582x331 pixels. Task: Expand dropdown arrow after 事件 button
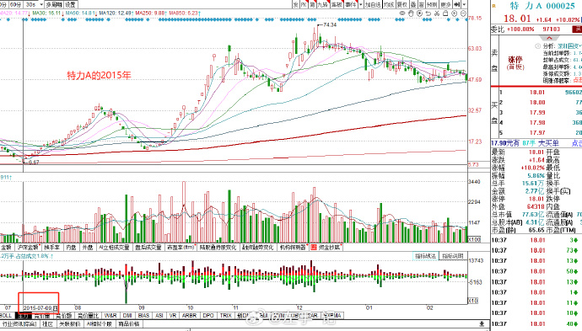361,4
